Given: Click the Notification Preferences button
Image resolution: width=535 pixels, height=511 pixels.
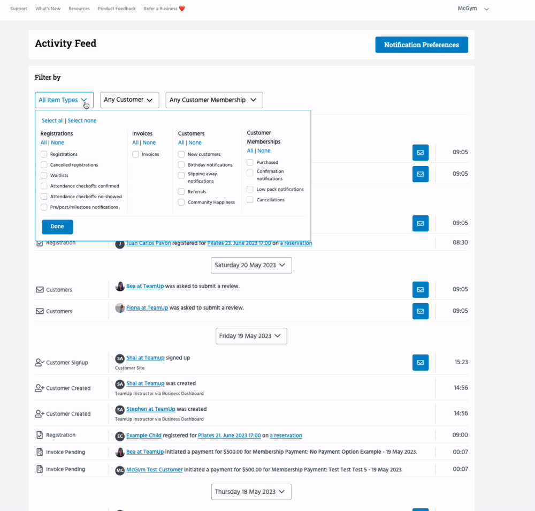Looking at the screenshot, I should pos(421,45).
